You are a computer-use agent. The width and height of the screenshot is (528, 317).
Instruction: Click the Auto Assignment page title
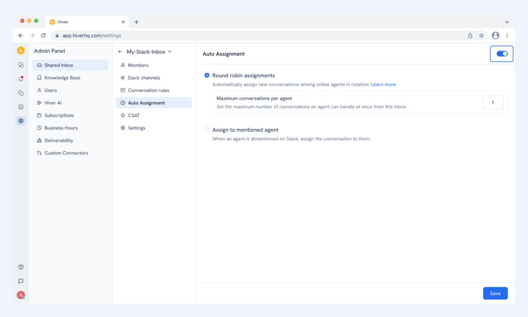(224, 54)
